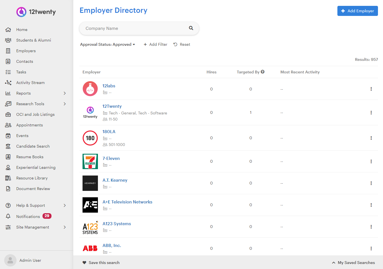
Task: Open the more options menu for 180LA
Action: 371,138
